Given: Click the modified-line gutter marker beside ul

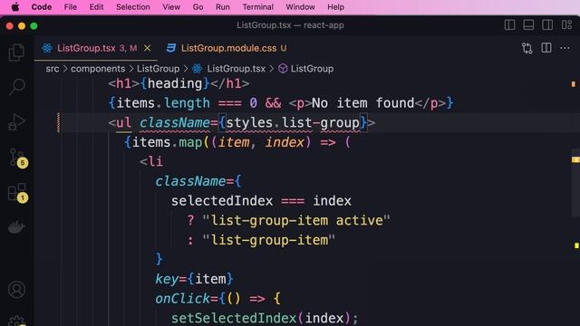Looking at the screenshot, I should click(58, 123).
